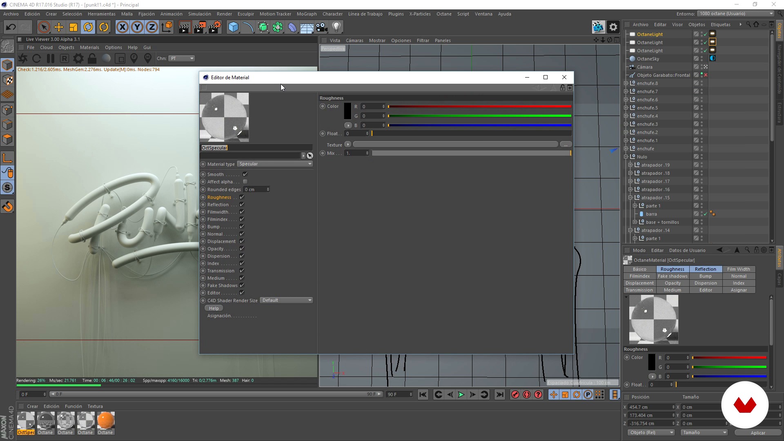Toggle the Smooth checkbox

[x=245, y=174]
